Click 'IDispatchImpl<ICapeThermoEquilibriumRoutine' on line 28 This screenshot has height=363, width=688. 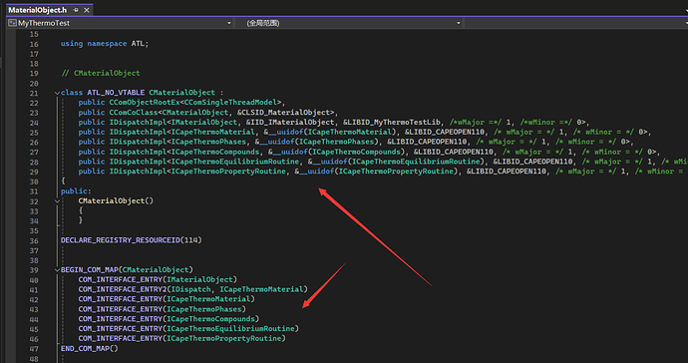tap(203, 162)
